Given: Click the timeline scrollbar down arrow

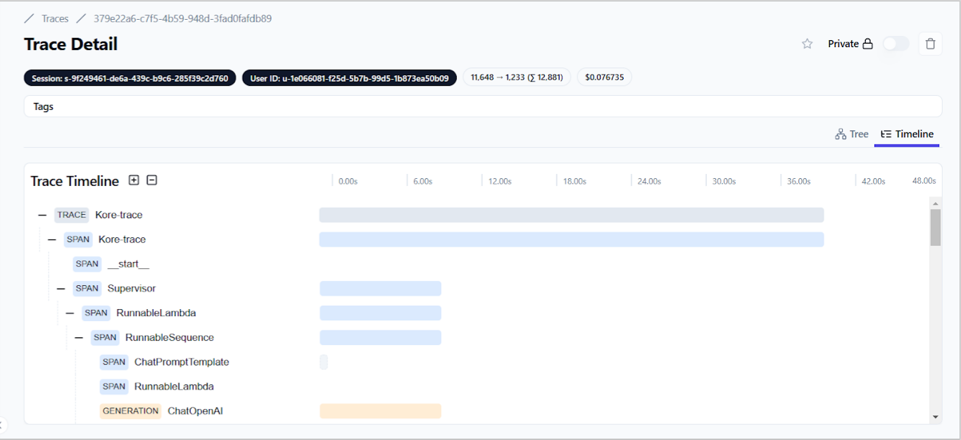Looking at the screenshot, I should point(936,417).
